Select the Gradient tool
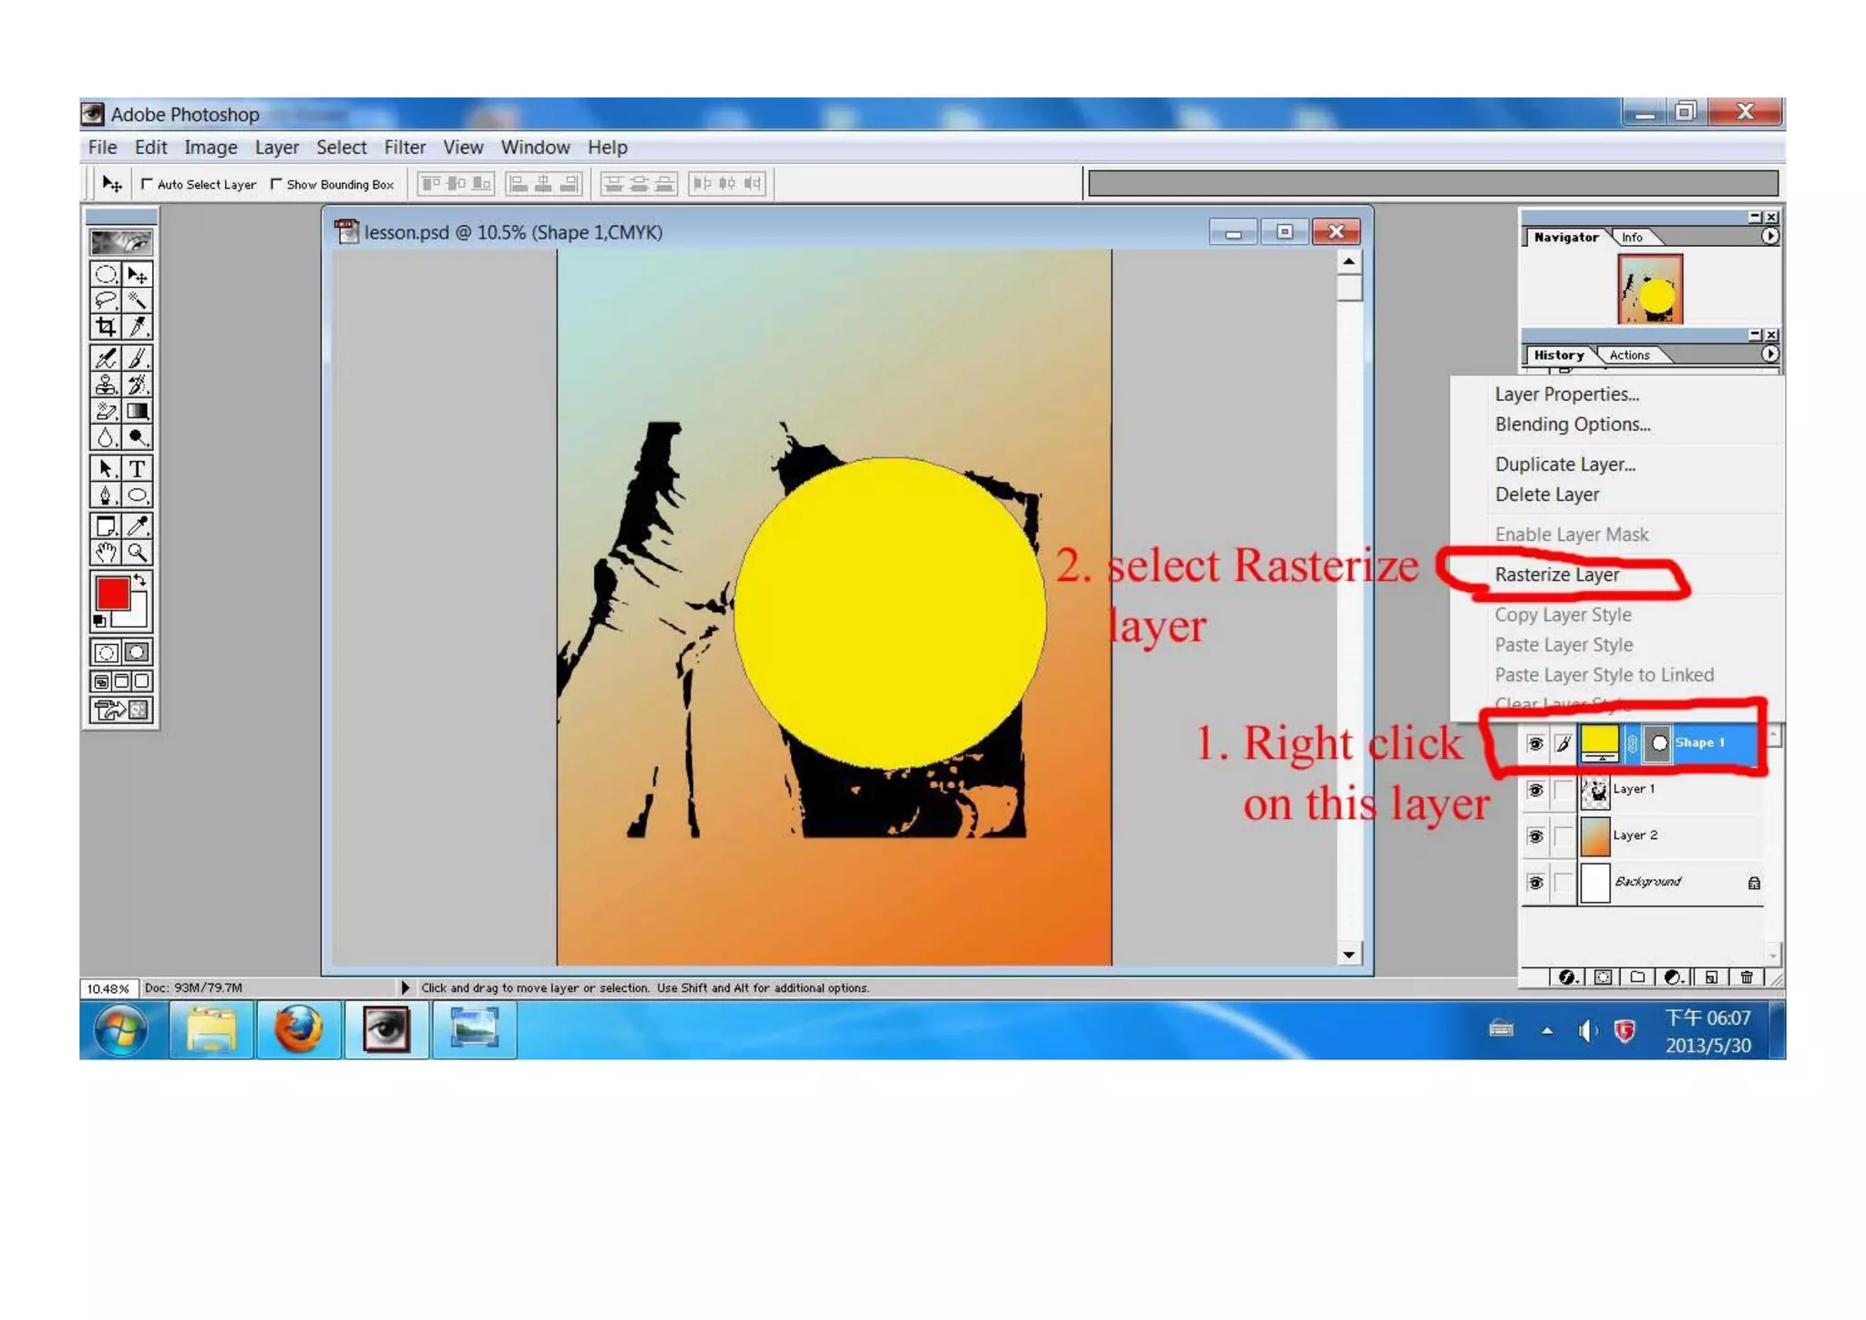The height and width of the screenshot is (1320, 1866). coord(138,411)
